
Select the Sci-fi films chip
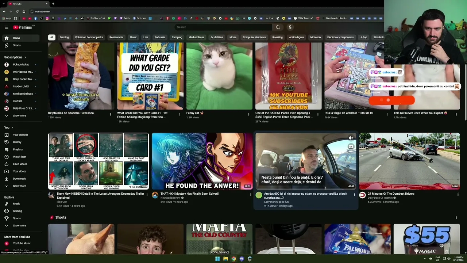217,37
